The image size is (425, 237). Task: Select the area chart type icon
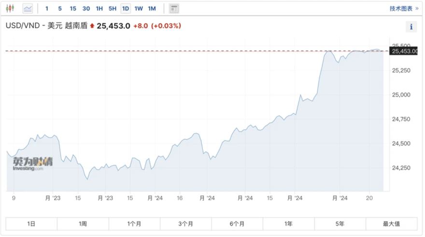click(28, 8)
